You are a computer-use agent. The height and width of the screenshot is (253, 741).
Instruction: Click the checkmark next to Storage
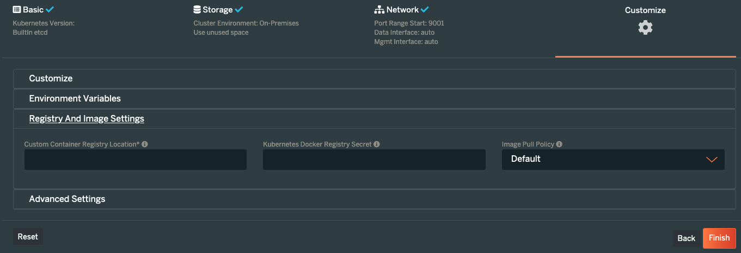pyautogui.click(x=239, y=10)
